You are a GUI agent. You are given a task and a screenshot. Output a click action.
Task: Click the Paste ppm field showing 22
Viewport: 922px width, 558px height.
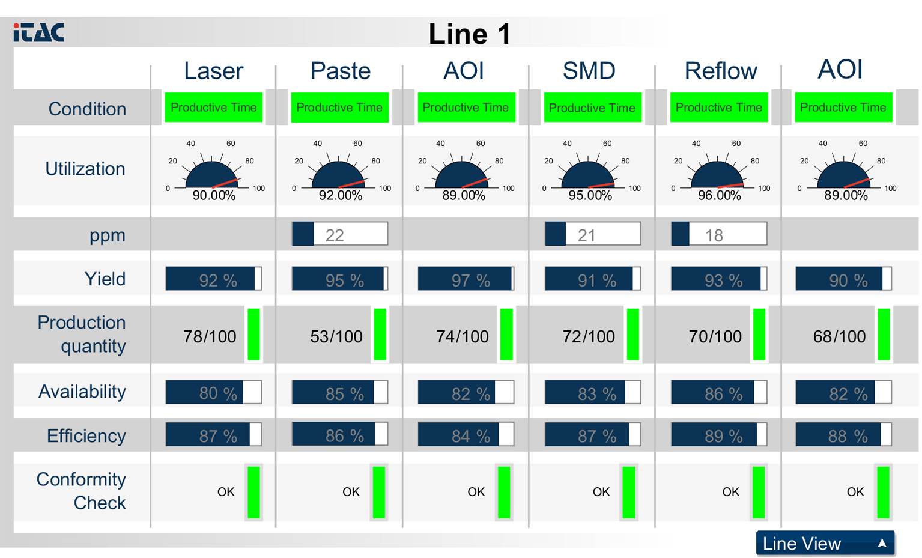pyautogui.click(x=339, y=234)
